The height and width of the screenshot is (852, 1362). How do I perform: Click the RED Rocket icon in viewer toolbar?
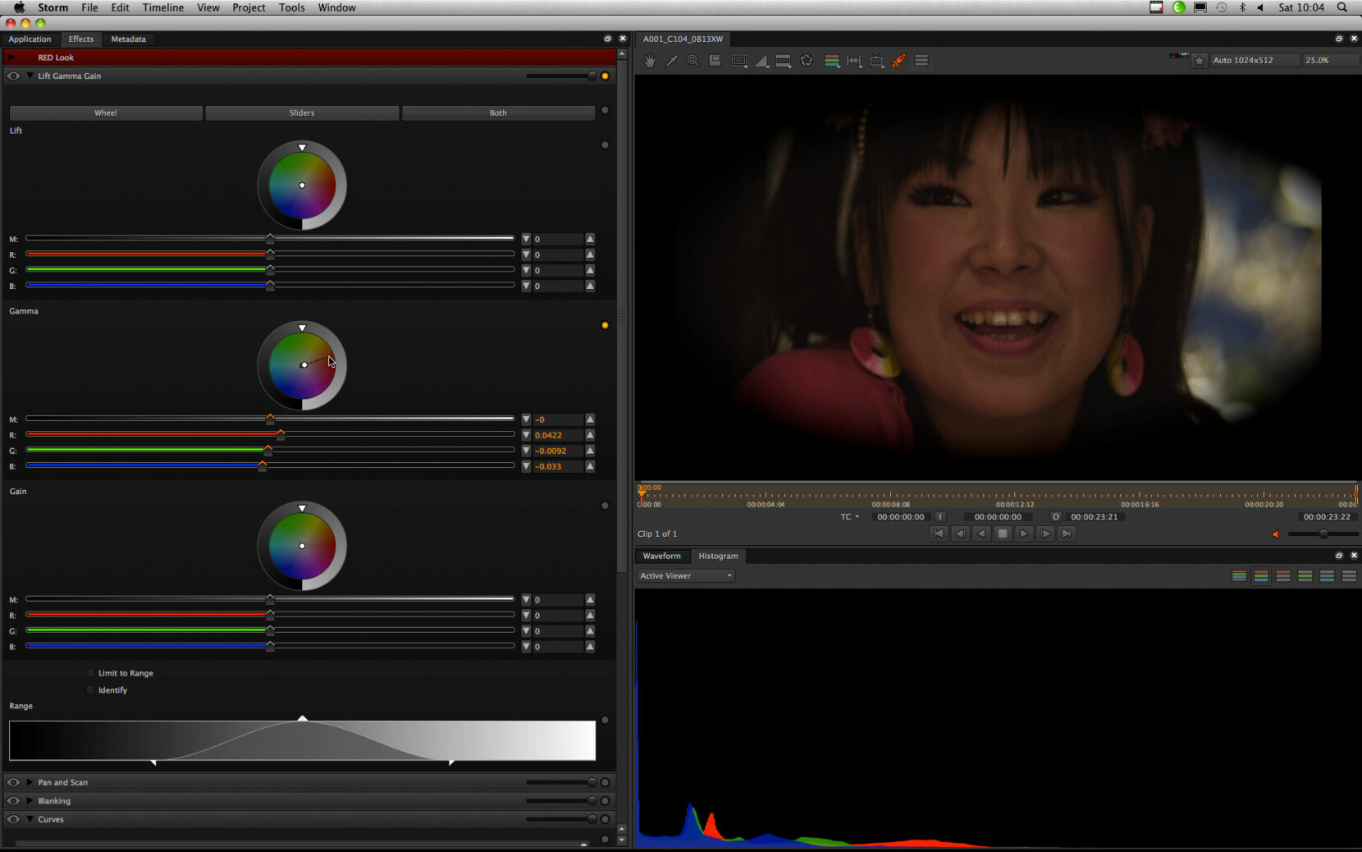(900, 60)
